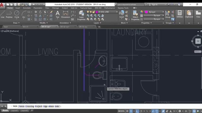Image resolution: width=202 pixels, height=113 pixels.
Task: Toggle 2D object snap in status bar
Action: point(157,111)
